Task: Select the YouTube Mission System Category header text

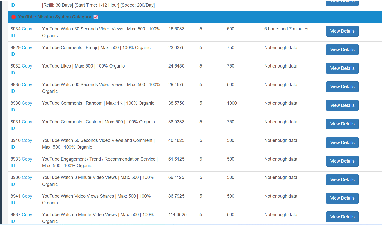Action: point(54,17)
